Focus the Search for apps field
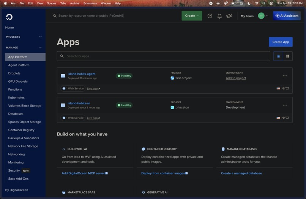Image resolution: width=306 pixels, height=199 pixels. [163, 56]
